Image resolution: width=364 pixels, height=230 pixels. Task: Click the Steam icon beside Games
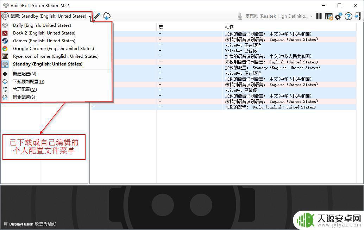[5, 41]
